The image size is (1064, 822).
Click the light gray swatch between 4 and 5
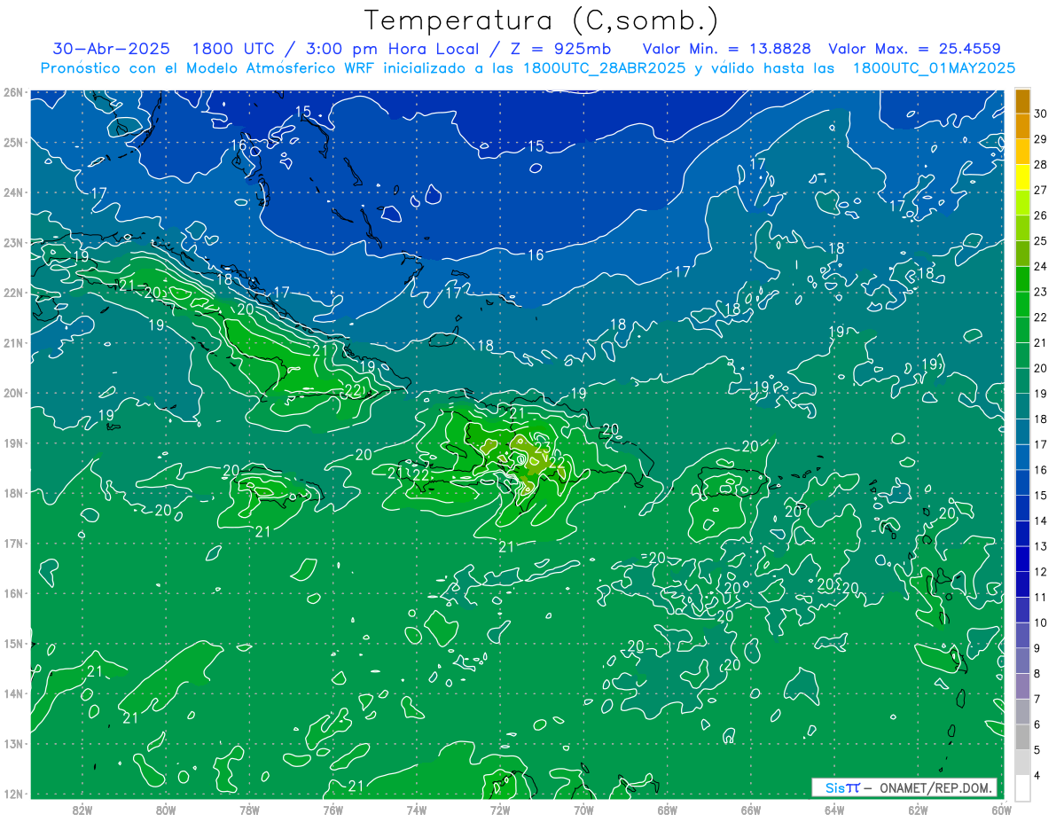click(1022, 763)
